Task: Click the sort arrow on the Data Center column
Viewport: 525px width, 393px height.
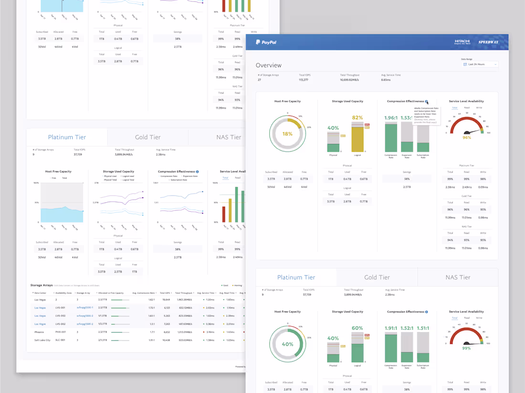Action: click(x=33, y=293)
